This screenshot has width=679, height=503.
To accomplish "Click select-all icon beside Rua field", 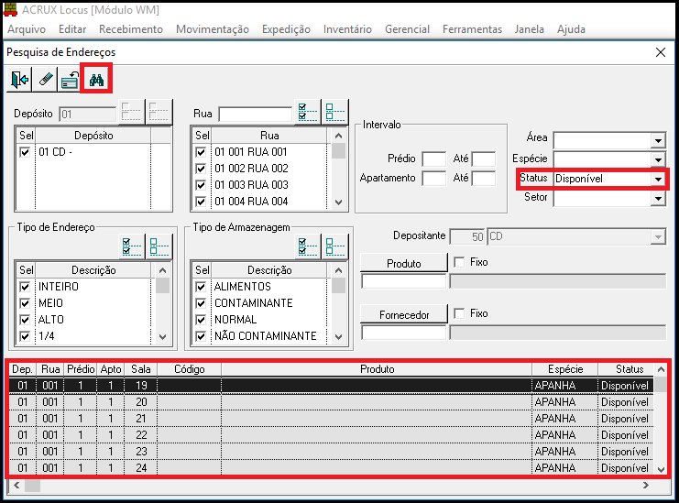I will (x=308, y=112).
